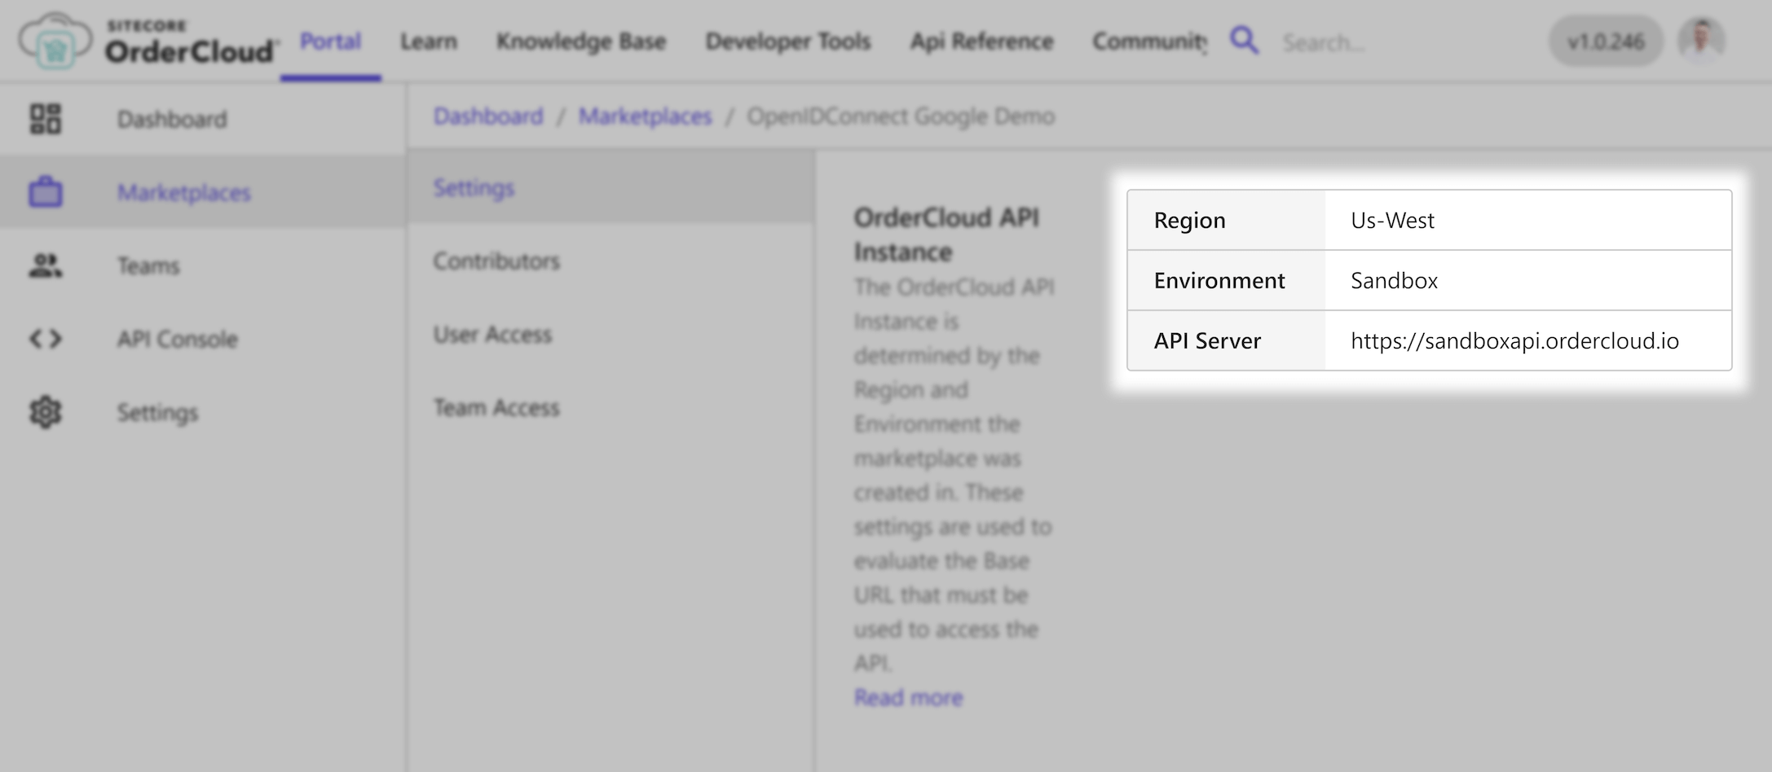
Task: Follow the Dashboard breadcrumb link
Action: point(488,116)
